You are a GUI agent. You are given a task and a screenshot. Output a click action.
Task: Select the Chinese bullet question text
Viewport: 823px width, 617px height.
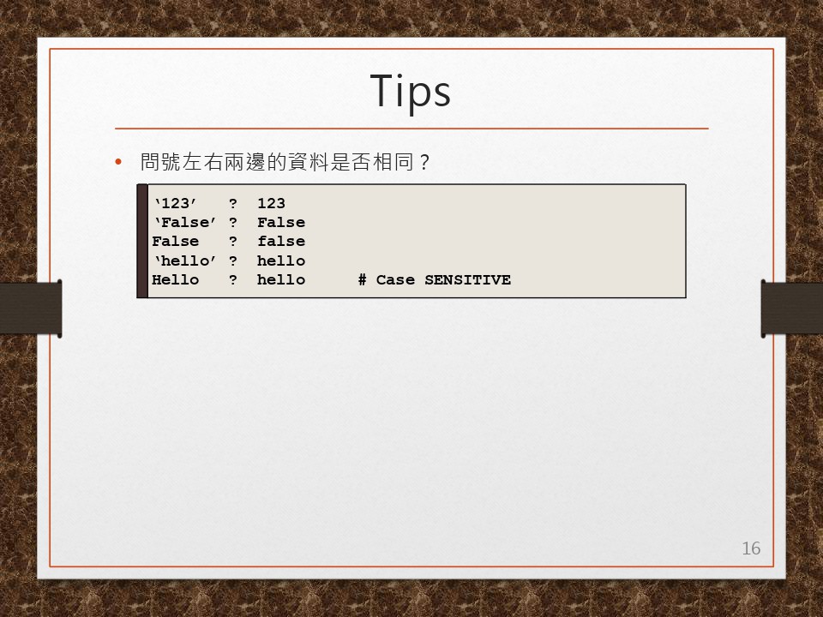tap(285, 162)
